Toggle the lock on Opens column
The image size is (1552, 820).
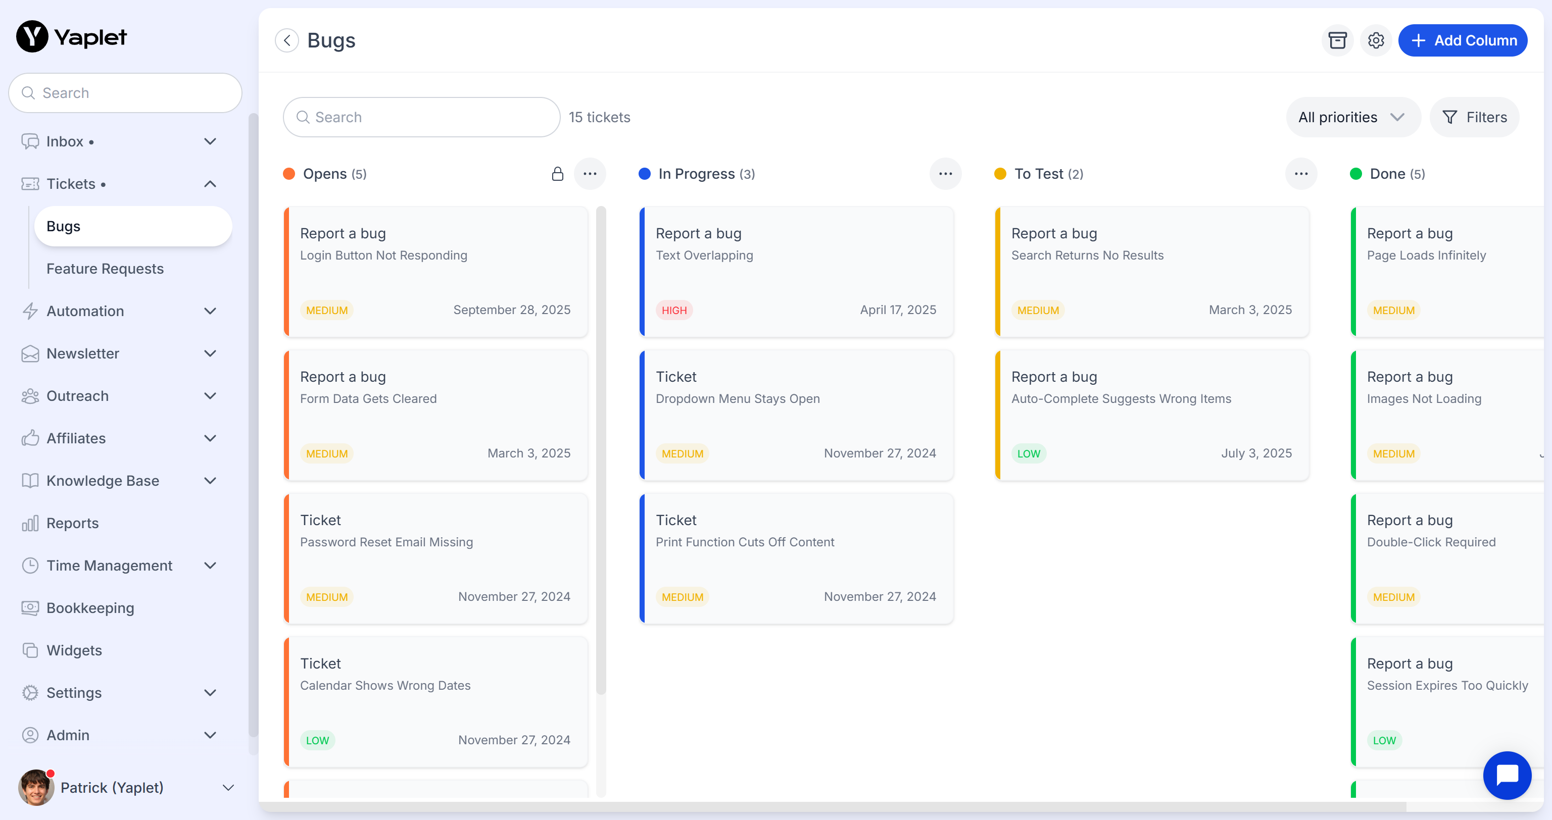[x=557, y=174]
